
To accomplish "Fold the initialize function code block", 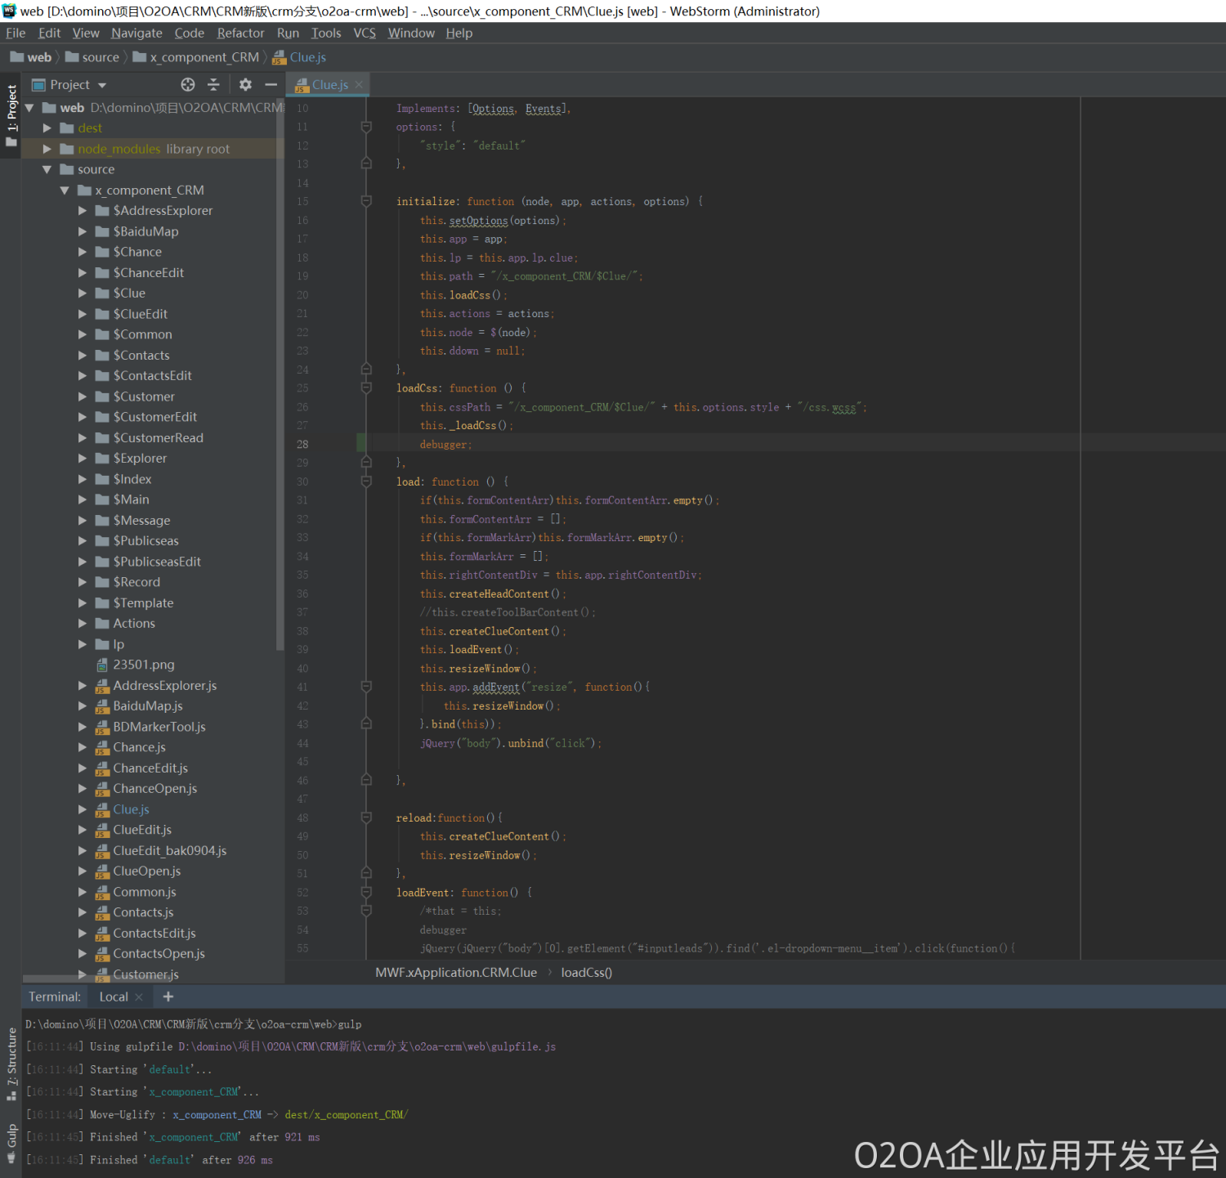I will (366, 201).
